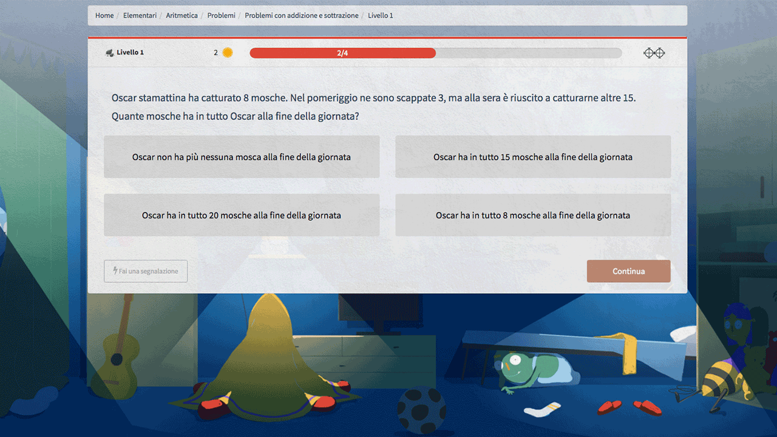This screenshot has width=777, height=437.
Task: Choose the answer with 15 mosche
Action: point(533,157)
